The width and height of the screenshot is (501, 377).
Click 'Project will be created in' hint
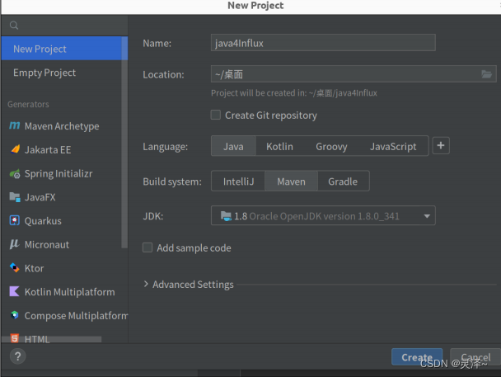click(294, 93)
